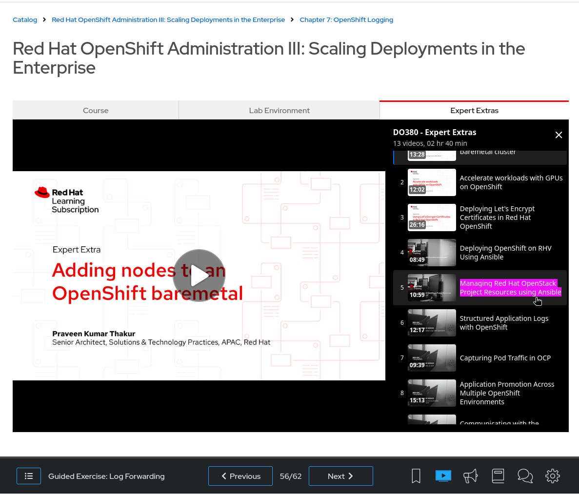
Task: Click the 13:28 baremetal cluster video thumbnail
Action: 432,156
